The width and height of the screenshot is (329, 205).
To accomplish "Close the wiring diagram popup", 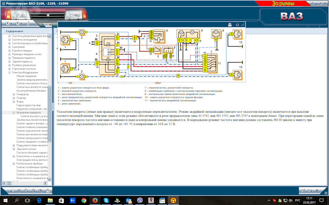I will (x=243, y=25).
